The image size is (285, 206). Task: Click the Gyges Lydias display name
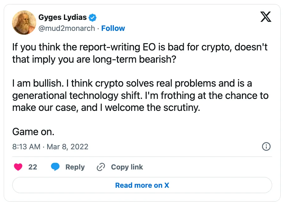click(63, 17)
